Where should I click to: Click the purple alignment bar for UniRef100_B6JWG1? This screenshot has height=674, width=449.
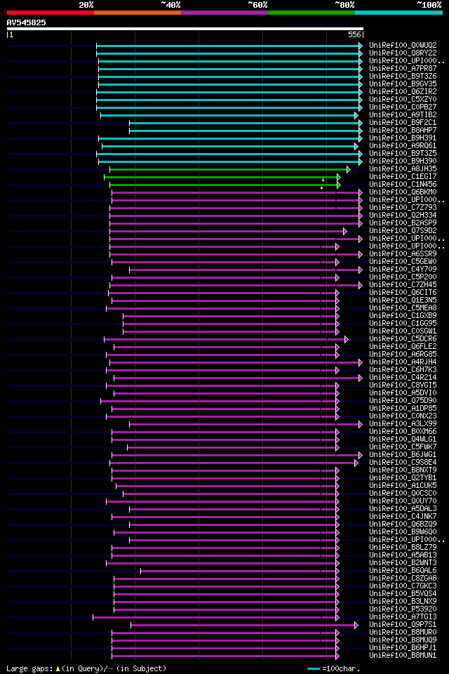coord(237,455)
